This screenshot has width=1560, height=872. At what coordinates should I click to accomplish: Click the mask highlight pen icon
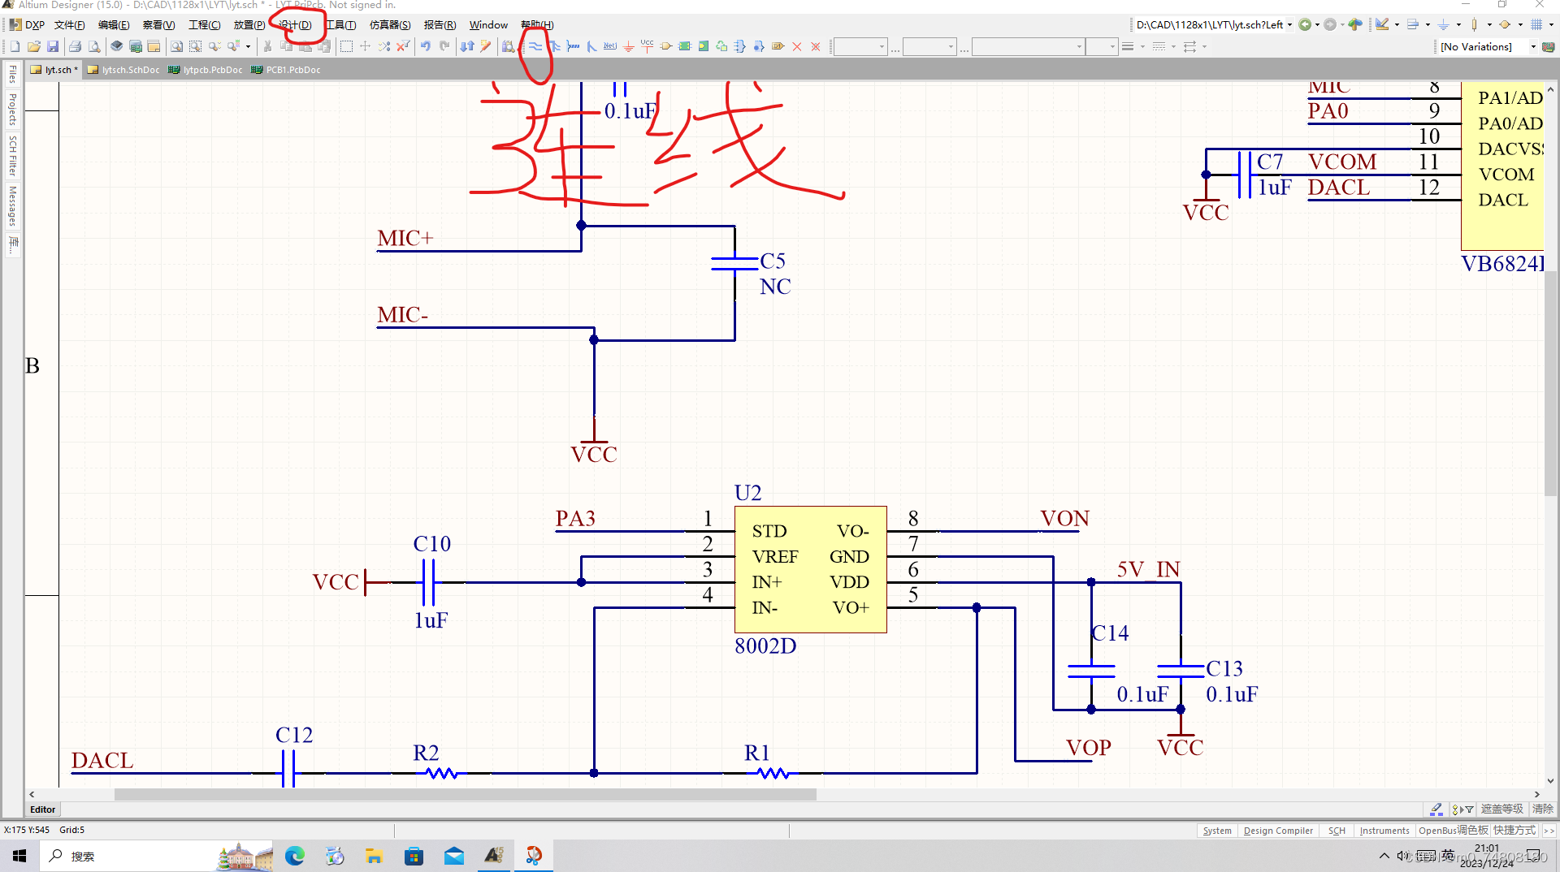(x=1436, y=809)
